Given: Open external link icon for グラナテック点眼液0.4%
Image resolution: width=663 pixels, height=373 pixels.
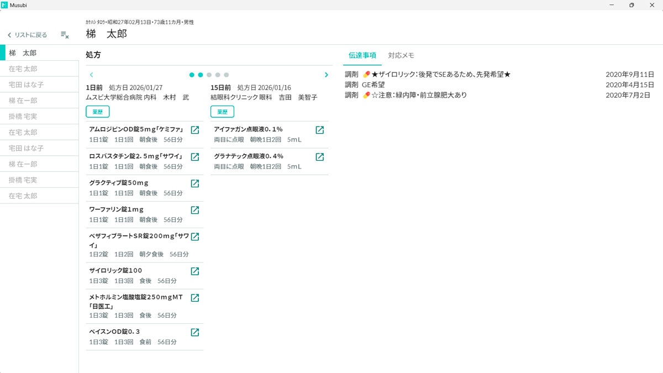Looking at the screenshot, I should point(319,156).
